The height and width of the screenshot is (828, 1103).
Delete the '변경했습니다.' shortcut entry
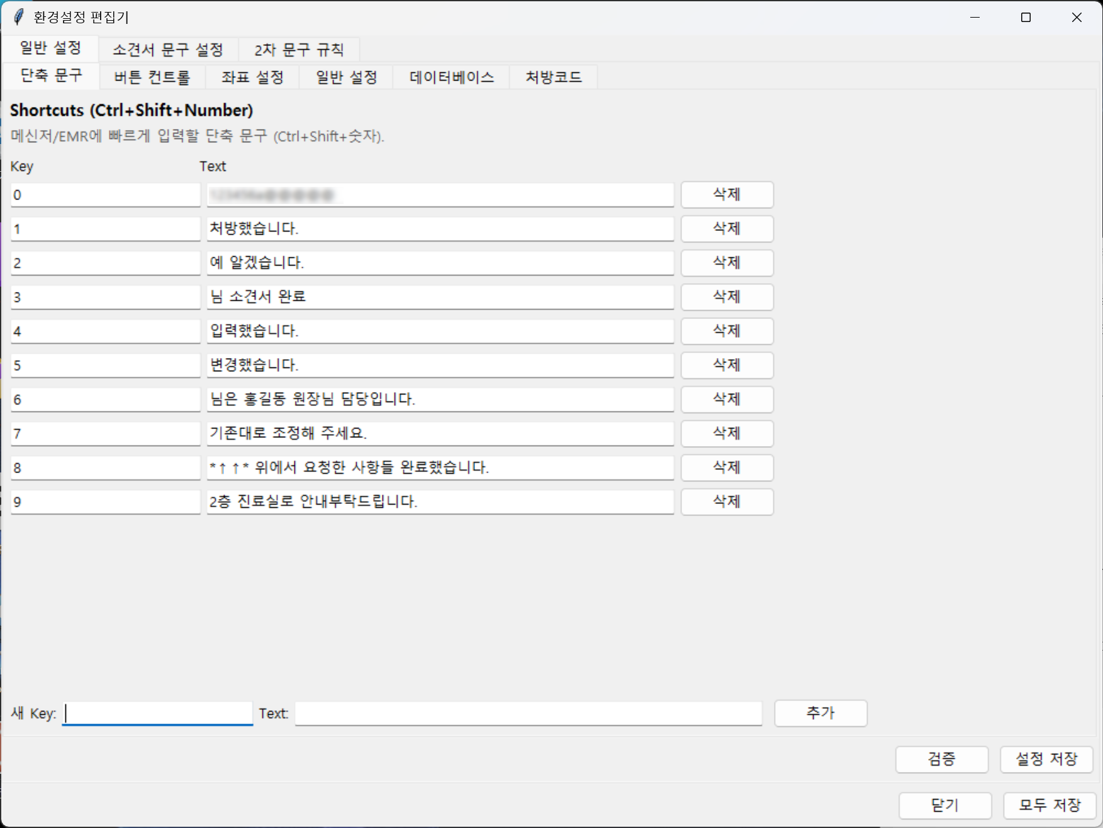click(x=727, y=365)
